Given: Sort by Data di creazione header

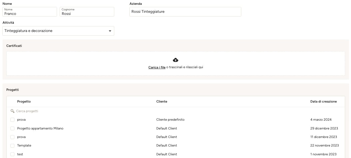Looking at the screenshot, I should pos(324,102).
